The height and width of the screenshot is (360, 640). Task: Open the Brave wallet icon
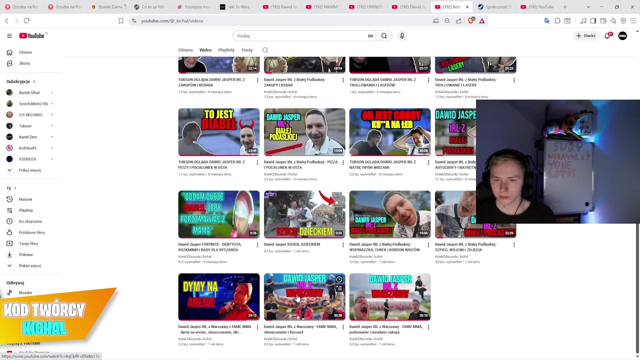click(x=603, y=20)
